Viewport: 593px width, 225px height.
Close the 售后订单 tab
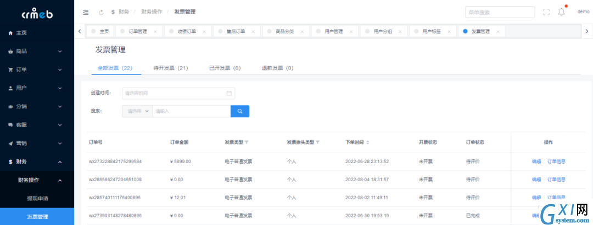pos(253,32)
